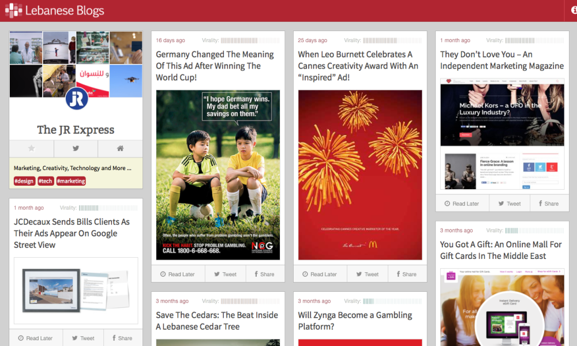The image size is (577, 346).
Task: Select the #design tag
Action: [24, 181]
